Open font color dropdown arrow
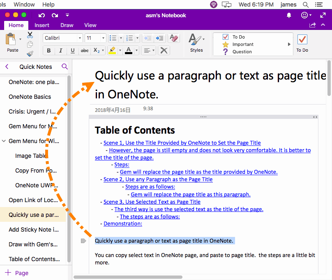 click(x=136, y=50)
